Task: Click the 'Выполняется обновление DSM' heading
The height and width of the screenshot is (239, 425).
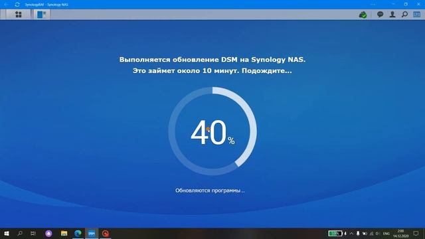Action: click(x=212, y=60)
